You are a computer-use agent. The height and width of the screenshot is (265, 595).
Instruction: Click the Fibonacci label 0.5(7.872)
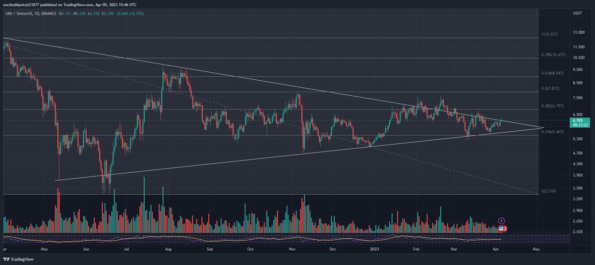(550, 89)
